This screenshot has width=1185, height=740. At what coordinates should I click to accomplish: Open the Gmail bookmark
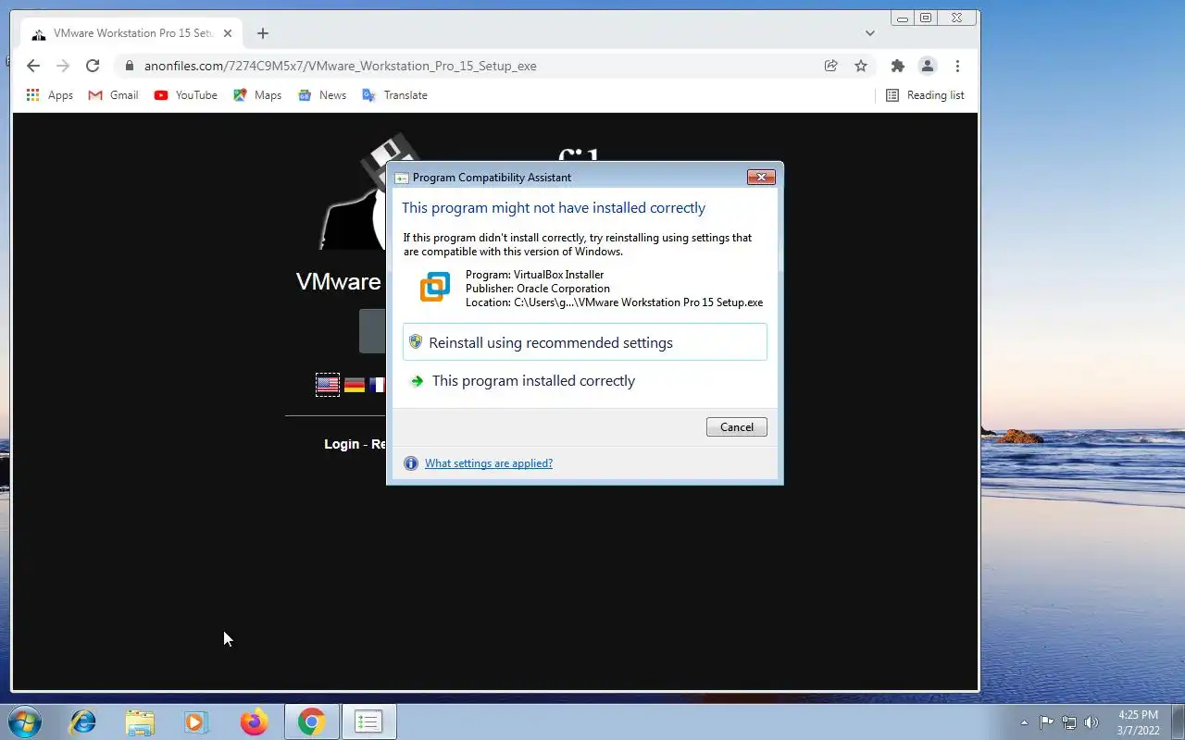coord(113,95)
